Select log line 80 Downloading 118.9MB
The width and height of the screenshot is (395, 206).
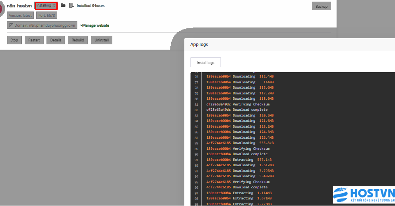(x=240, y=98)
